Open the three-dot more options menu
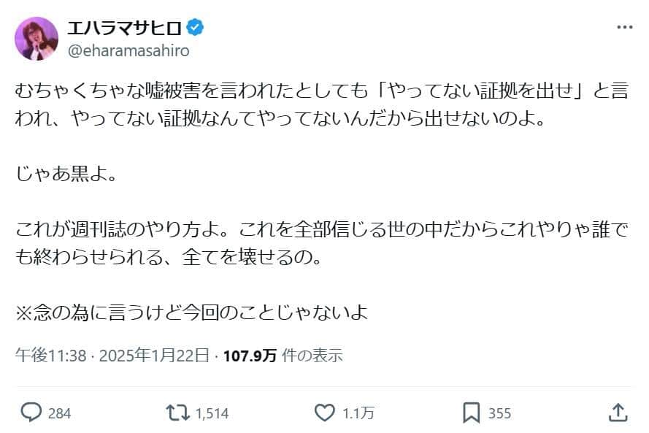 625,28
